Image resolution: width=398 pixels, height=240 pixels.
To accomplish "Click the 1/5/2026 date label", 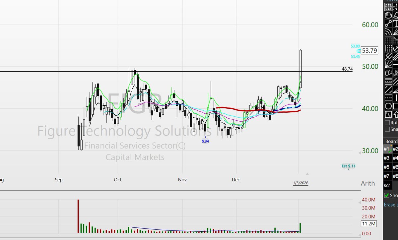I will tap(300, 183).
